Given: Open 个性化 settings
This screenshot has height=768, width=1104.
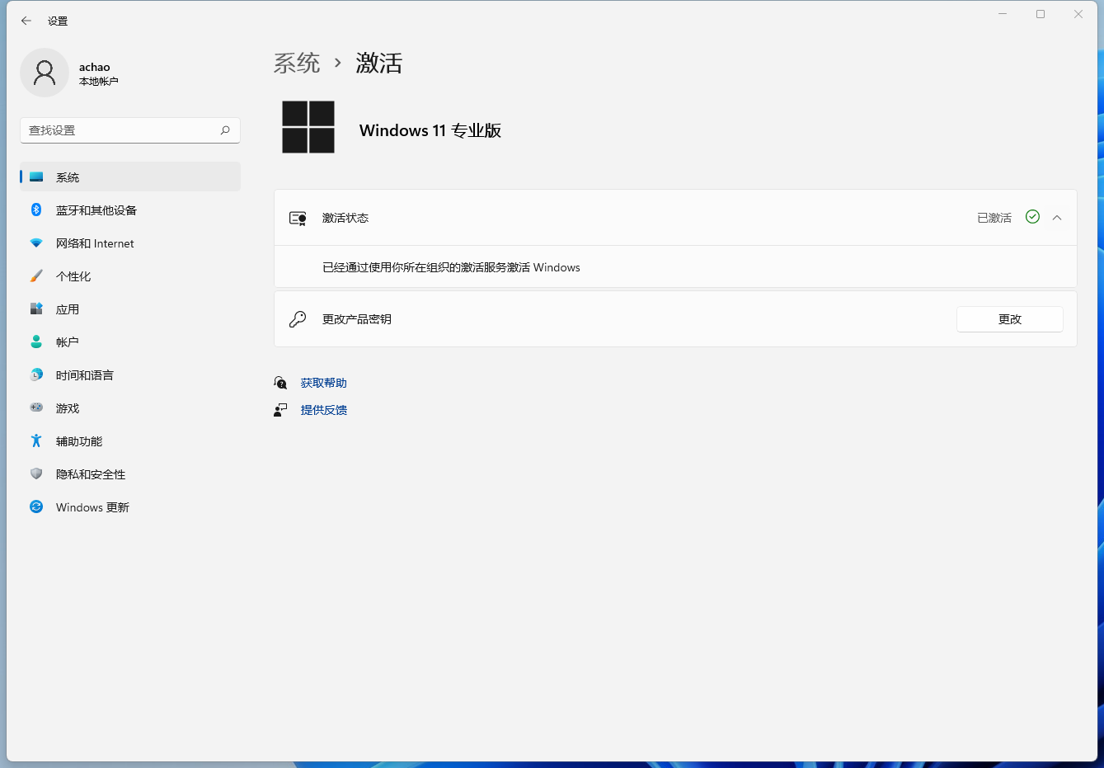Looking at the screenshot, I should point(130,276).
